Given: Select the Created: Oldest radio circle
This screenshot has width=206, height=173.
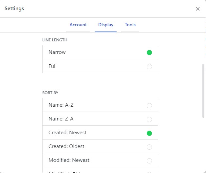Looking at the screenshot, I should coord(149,147).
